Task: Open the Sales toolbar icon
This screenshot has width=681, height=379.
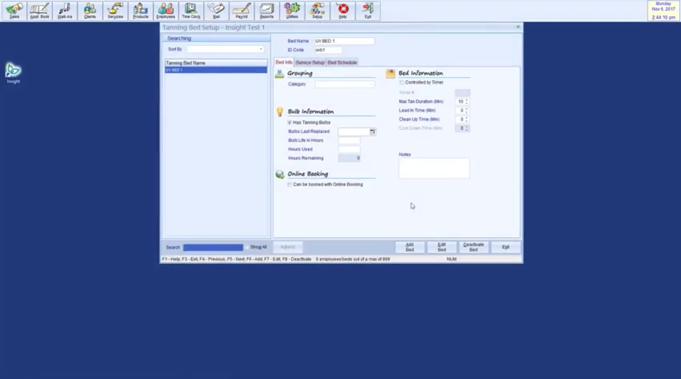Action: [x=14, y=11]
